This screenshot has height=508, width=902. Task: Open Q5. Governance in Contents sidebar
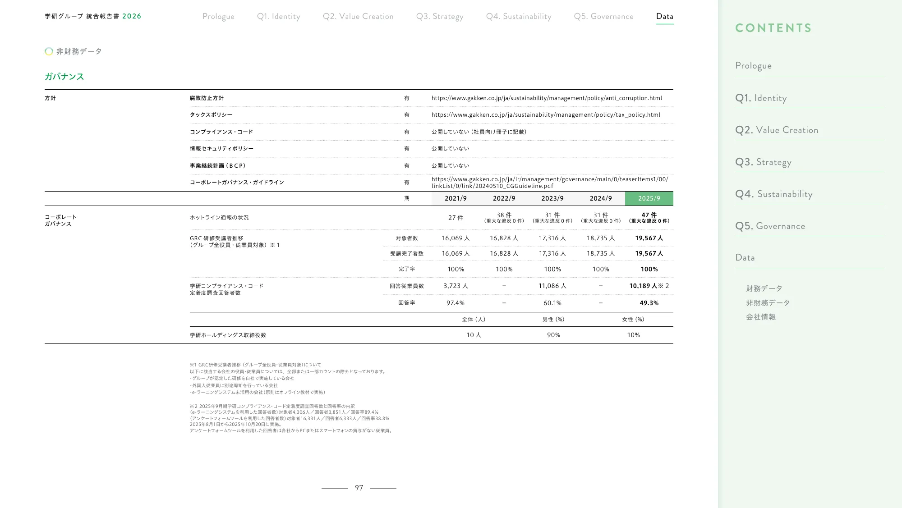[x=770, y=226]
